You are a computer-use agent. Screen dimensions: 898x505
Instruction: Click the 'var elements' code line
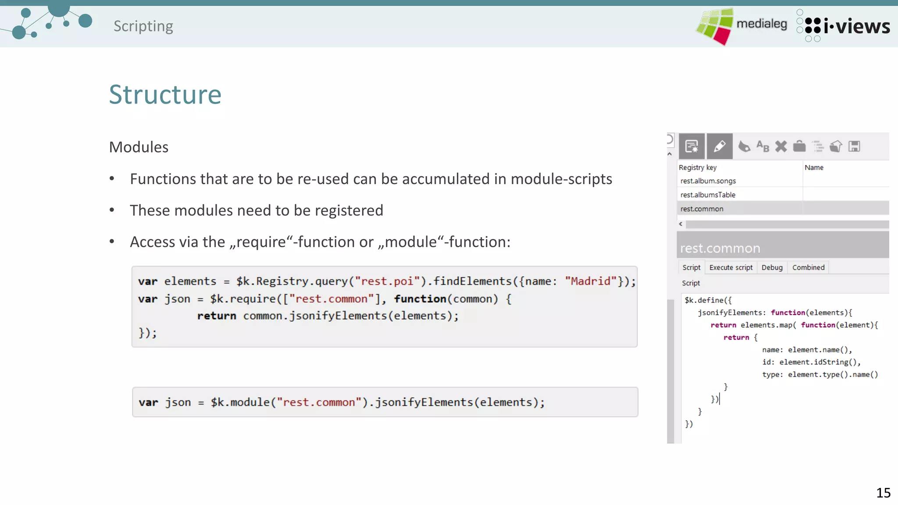coord(387,281)
